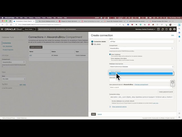The image size is (182, 137).
Task: Switch to Oracle SQL Developer Downloads tab
Action: click(115, 21)
